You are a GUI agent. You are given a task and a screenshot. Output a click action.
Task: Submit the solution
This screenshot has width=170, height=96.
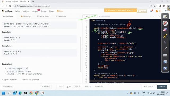pos(162,87)
